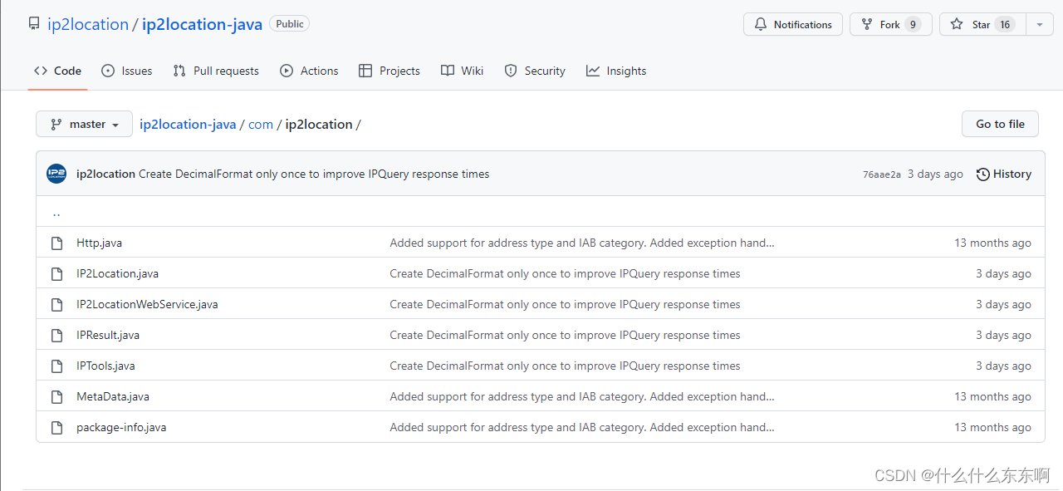Click the com folder in breadcrumb
Screen dimensions: 1063x491
point(261,125)
